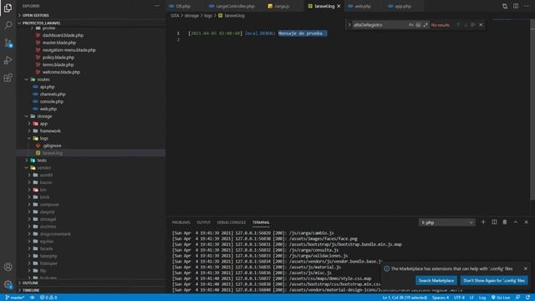Collapse the routes folder
535x301 pixels.
click(x=43, y=79)
